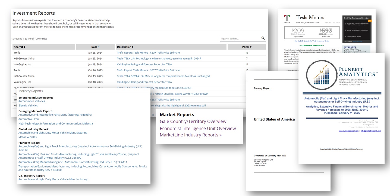This screenshot has width=390, height=196.
Task: Open U.S. Industry Report 'Automobile and Light Duty Motor Vehicle Manufacturing'
Action: point(53,179)
